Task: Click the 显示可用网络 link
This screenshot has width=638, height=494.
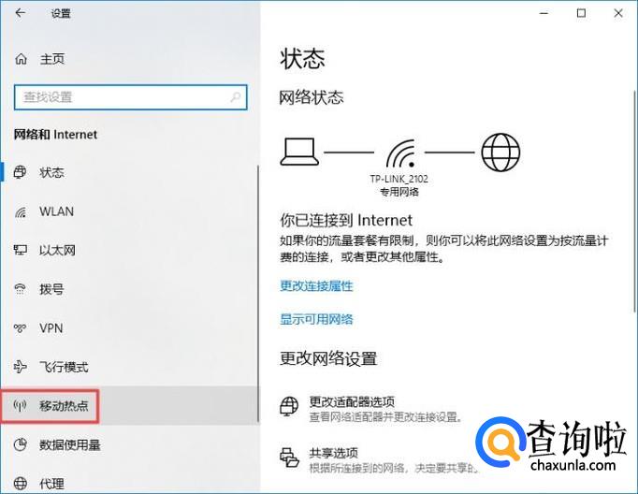Action: point(316,319)
